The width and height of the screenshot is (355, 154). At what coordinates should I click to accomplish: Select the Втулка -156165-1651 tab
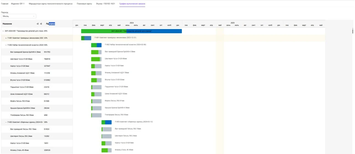(x=105, y=4)
